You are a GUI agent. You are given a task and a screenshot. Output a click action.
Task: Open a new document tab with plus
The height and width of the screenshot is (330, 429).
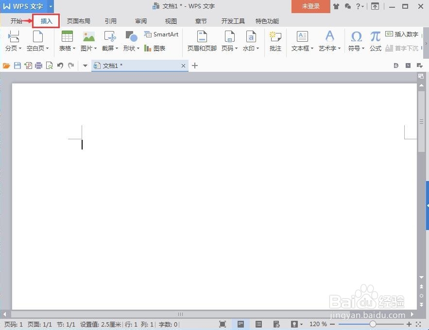coord(195,66)
